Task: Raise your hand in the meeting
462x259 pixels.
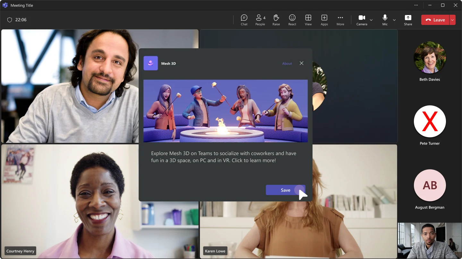Action: (x=276, y=20)
